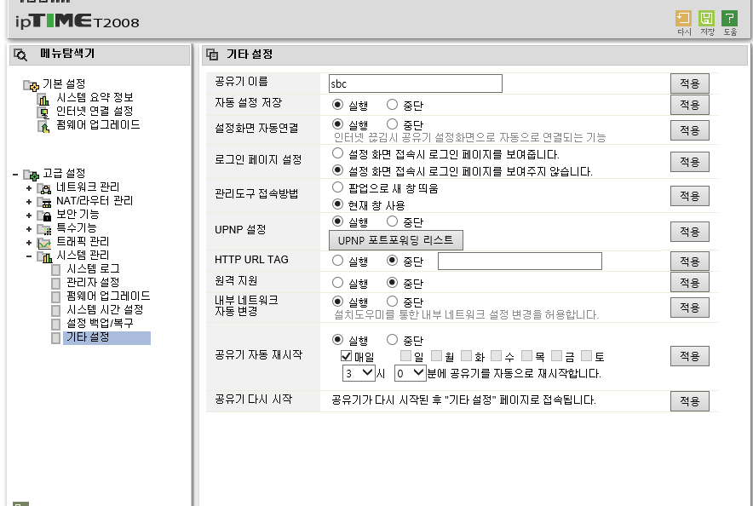Click the ipTIME T2008 logo
Screen dimensions: 753x506
tap(78, 20)
